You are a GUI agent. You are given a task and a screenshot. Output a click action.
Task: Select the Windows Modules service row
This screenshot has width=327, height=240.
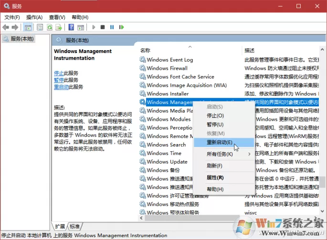coord(169,119)
